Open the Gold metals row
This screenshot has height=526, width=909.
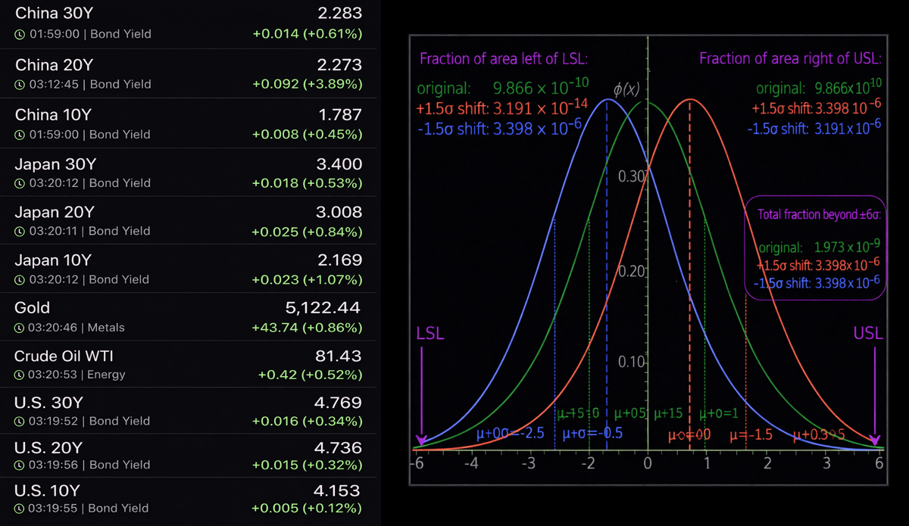188,316
